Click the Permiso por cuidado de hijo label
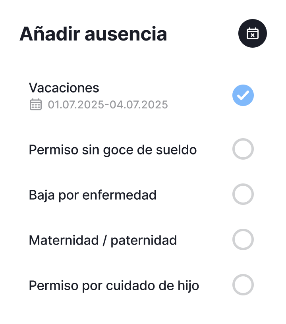 (x=114, y=285)
